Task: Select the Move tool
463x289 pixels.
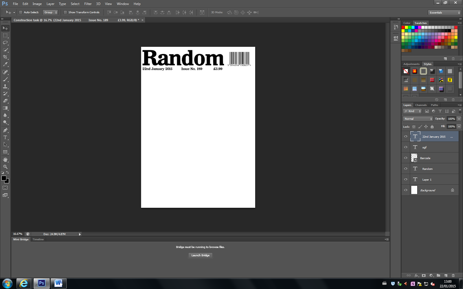Action: coord(5,28)
